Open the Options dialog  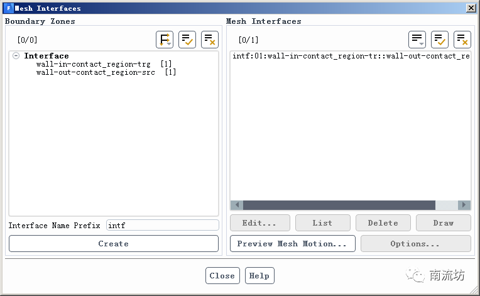pos(415,244)
